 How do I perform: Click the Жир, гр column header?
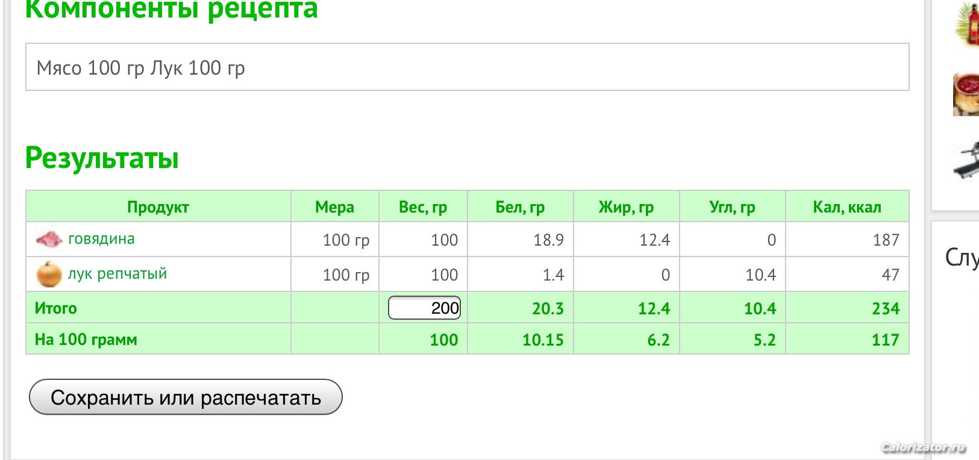click(626, 207)
